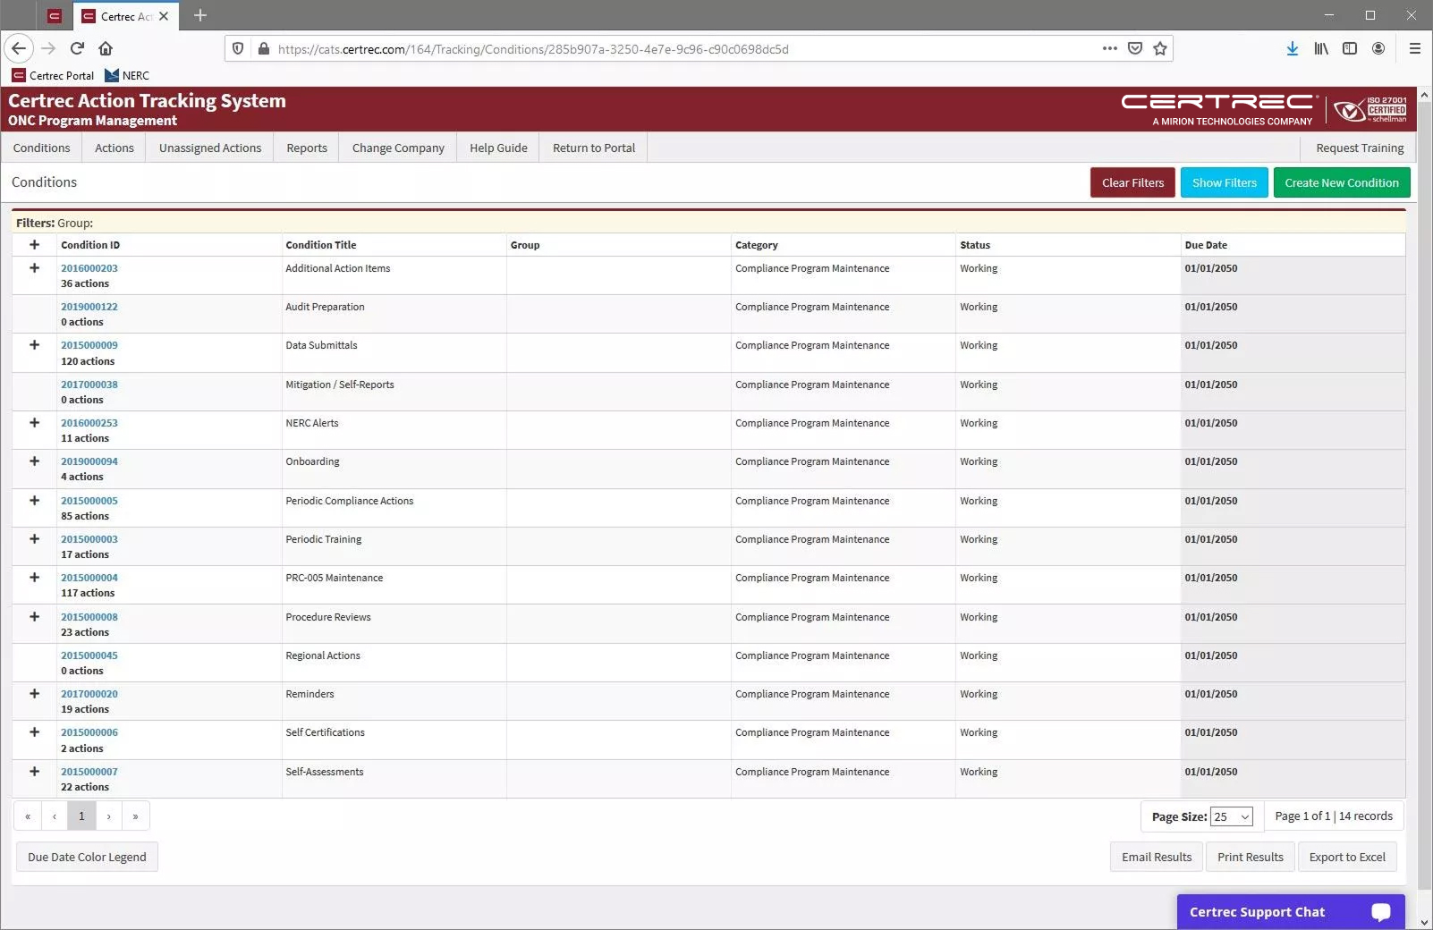1433x930 pixels.
Task: Open the Certrec Portal bookmark
Action: (x=53, y=75)
